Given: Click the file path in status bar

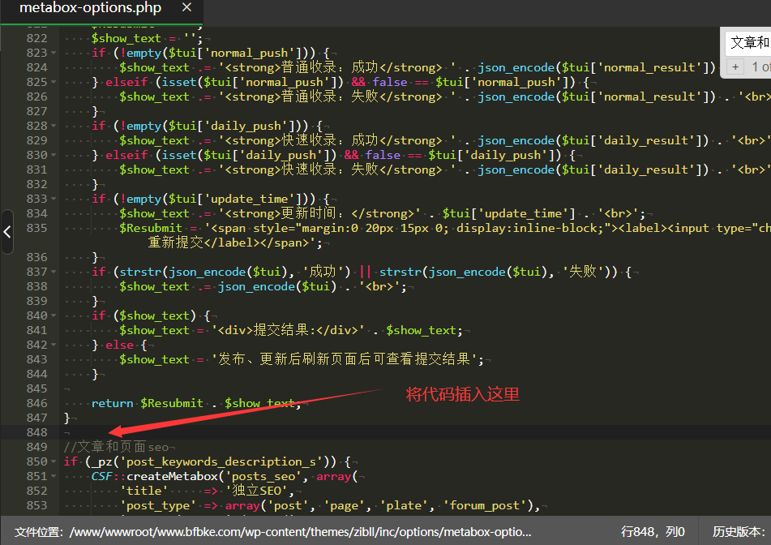Looking at the screenshot, I should pos(300,532).
